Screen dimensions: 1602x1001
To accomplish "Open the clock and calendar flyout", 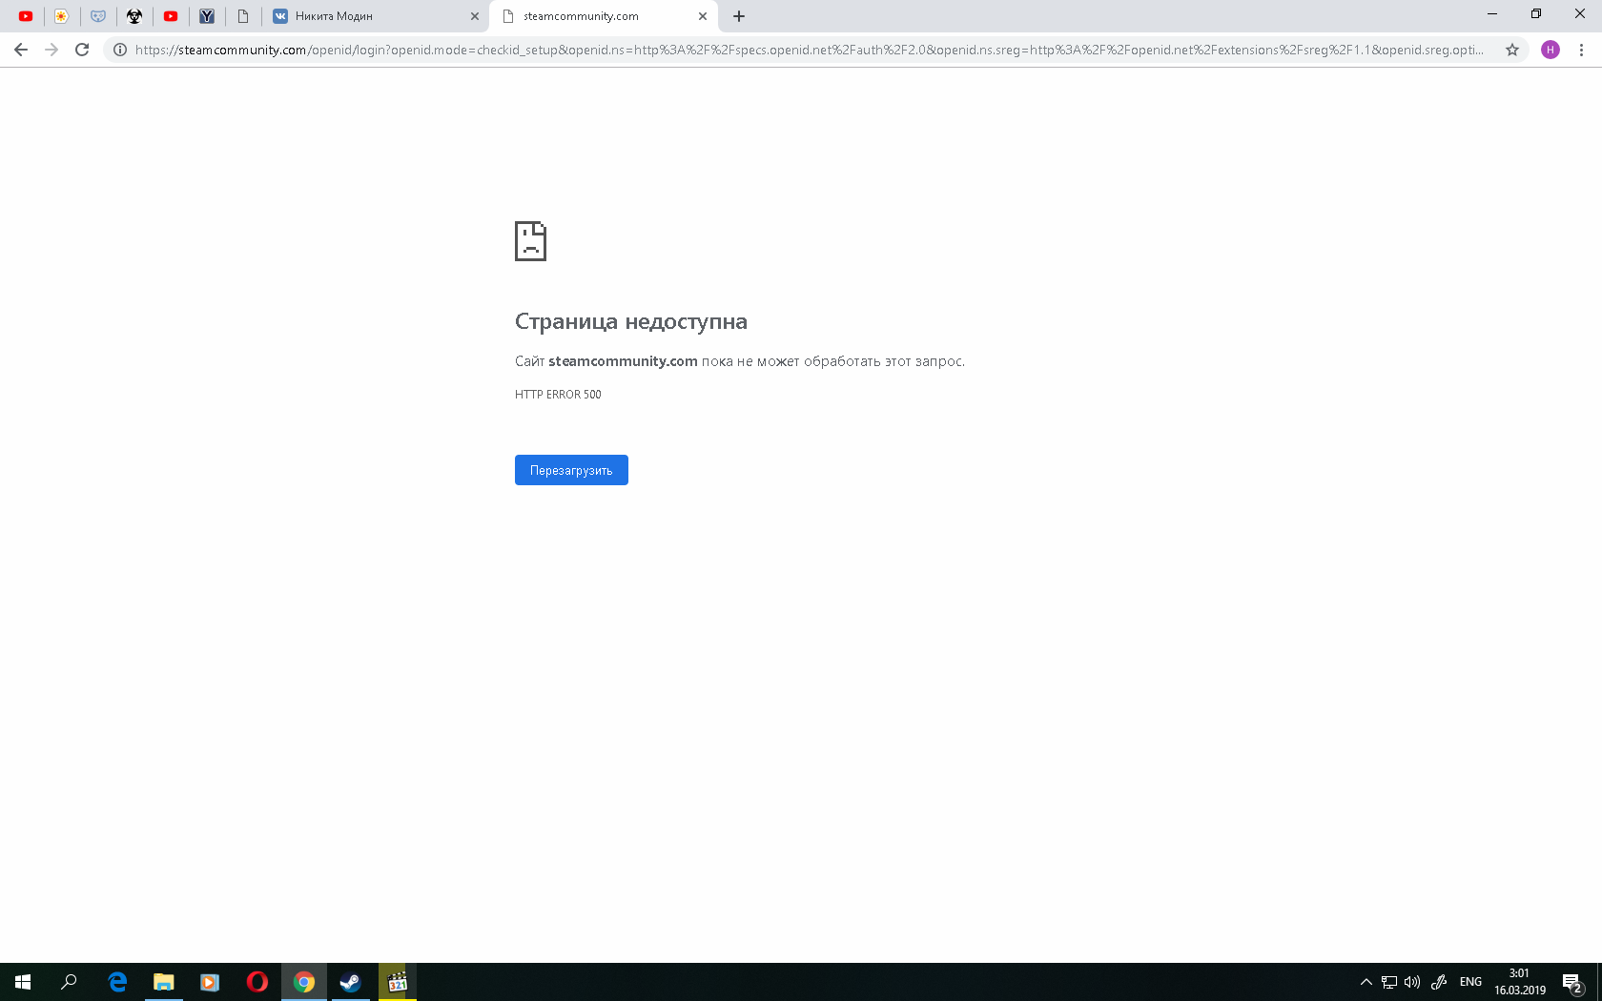I will coord(1520,982).
